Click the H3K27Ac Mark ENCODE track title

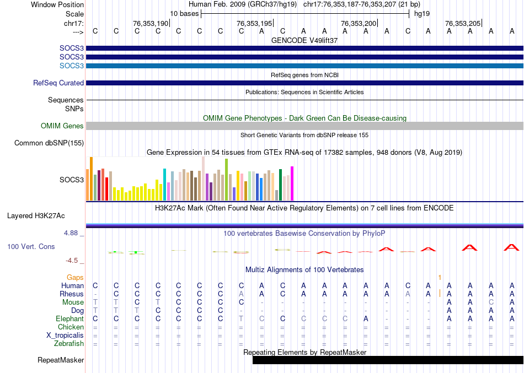point(304,208)
